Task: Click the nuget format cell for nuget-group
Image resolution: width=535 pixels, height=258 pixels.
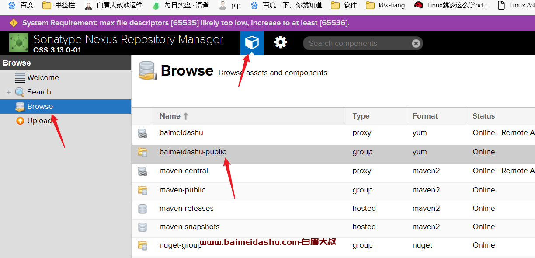Action: pos(422,245)
